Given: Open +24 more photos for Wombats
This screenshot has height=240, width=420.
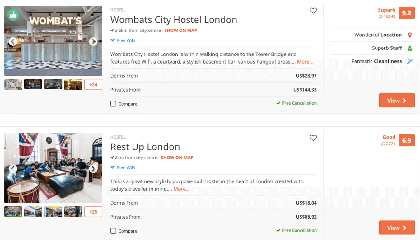Looking at the screenshot, I should coord(93,84).
